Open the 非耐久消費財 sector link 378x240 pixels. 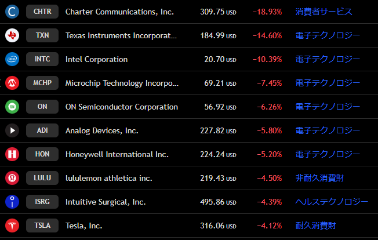[x=319, y=178]
